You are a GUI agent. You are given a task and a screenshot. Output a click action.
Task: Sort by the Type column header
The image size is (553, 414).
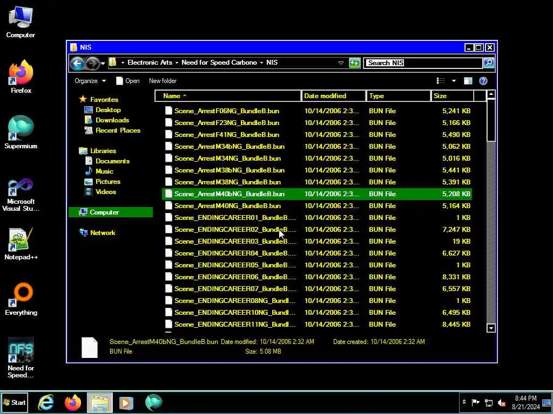click(x=399, y=96)
